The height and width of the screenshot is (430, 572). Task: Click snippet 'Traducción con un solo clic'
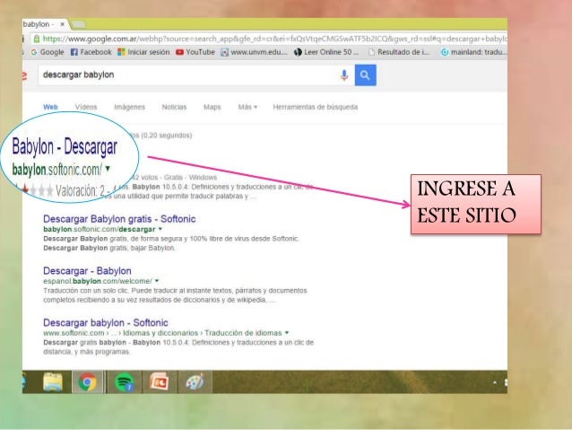tap(85, 291)
